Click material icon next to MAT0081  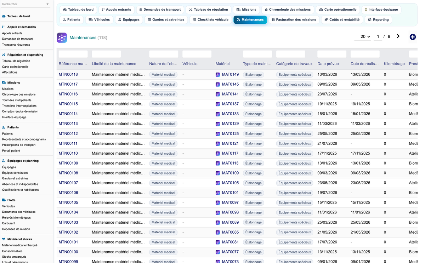218,242
